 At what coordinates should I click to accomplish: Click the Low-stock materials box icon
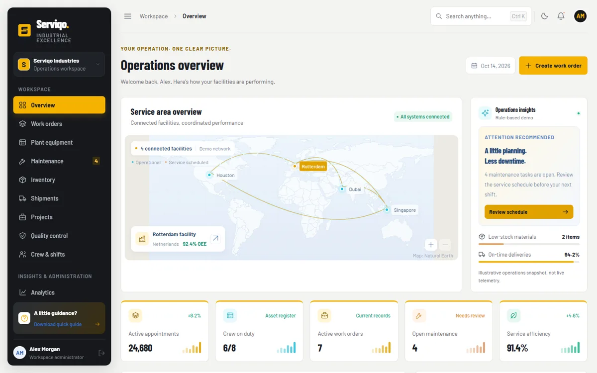coord(482,237)
